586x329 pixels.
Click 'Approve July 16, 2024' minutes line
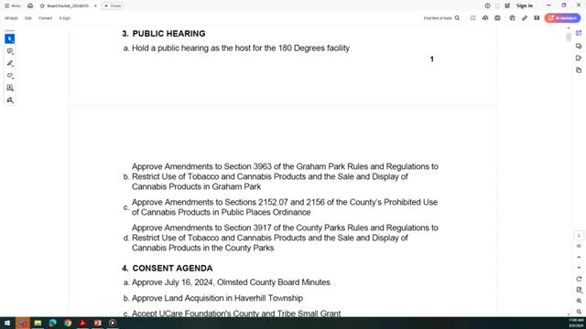(227, 282)
